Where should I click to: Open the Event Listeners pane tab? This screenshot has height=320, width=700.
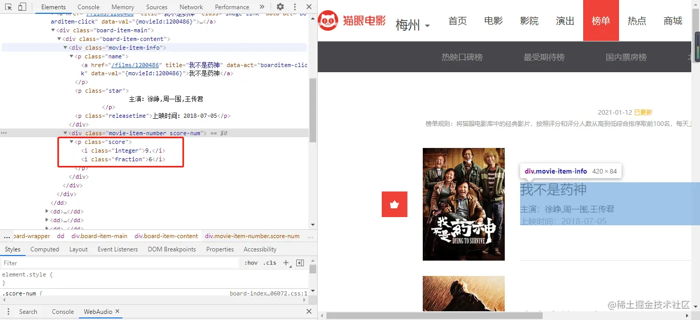[x=118, y=249]
